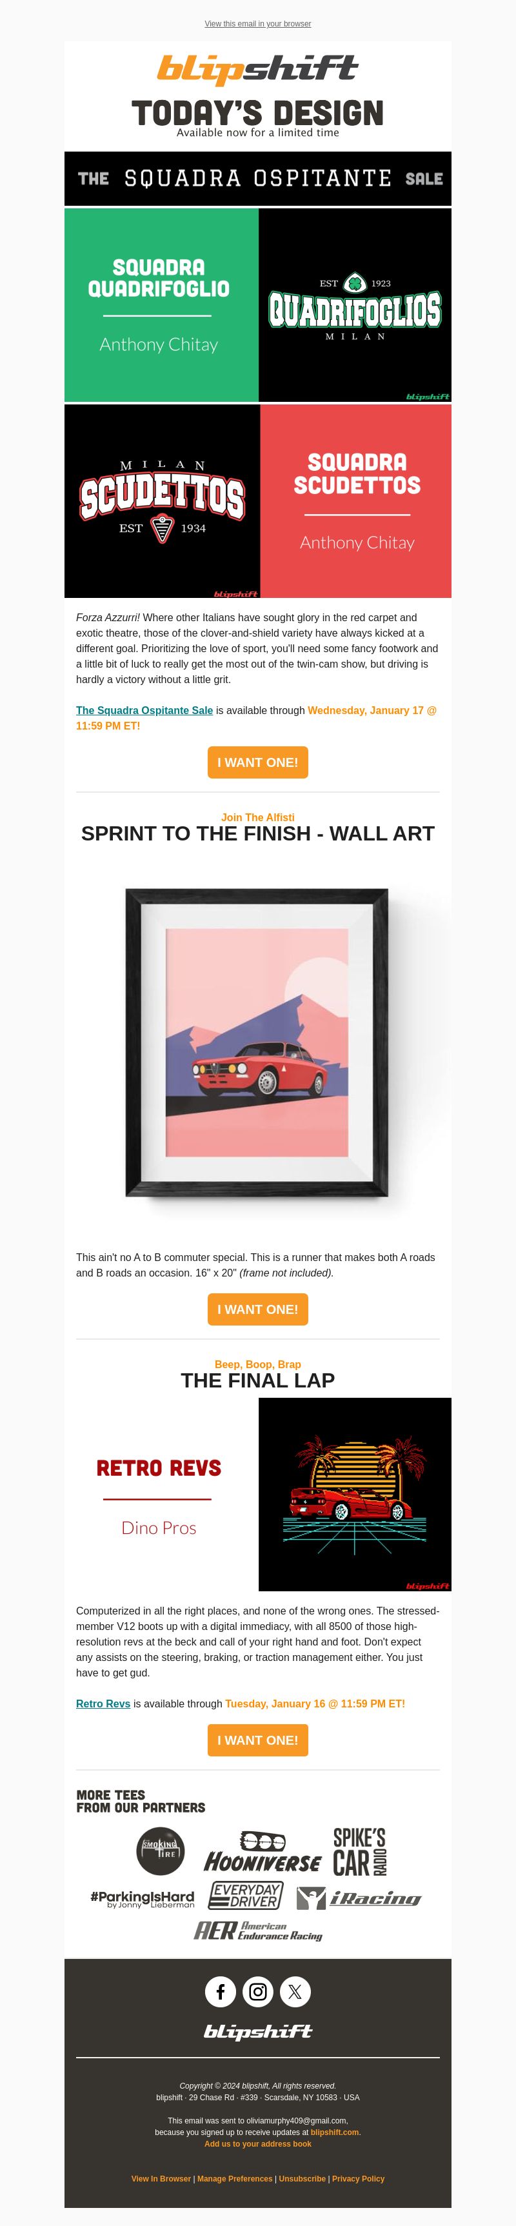This screenshot has height=2226, width=516.
Task: Click the Unsubscribe footer link
Action: pos(303,2178)
